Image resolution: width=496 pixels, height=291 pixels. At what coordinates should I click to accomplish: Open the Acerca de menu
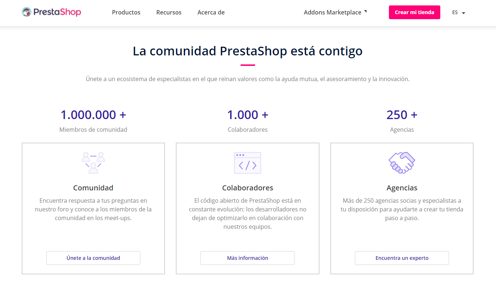[211, 12]
